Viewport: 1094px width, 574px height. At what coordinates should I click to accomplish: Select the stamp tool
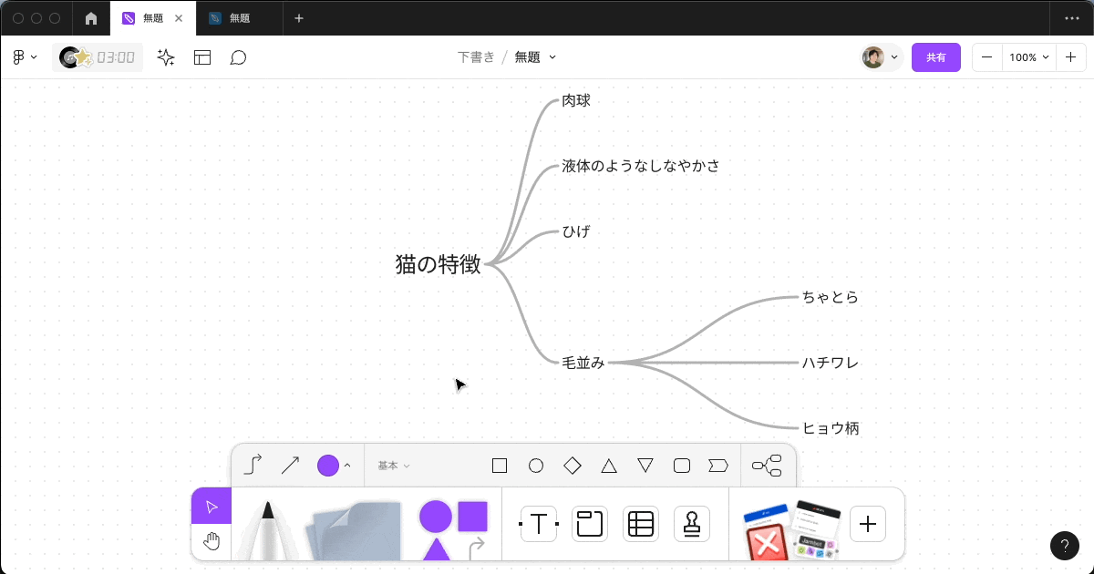(691, 523)
